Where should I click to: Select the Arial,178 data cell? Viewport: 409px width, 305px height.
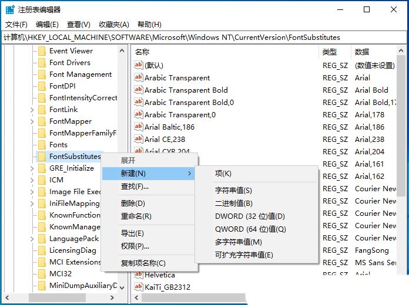(x=370, y=115)
